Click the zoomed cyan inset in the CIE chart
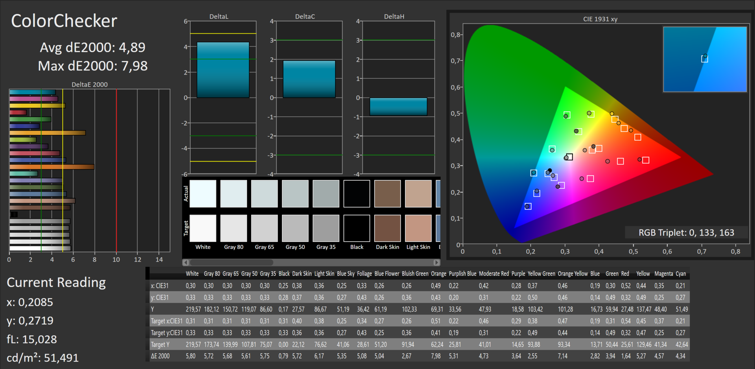 point(705,59)
